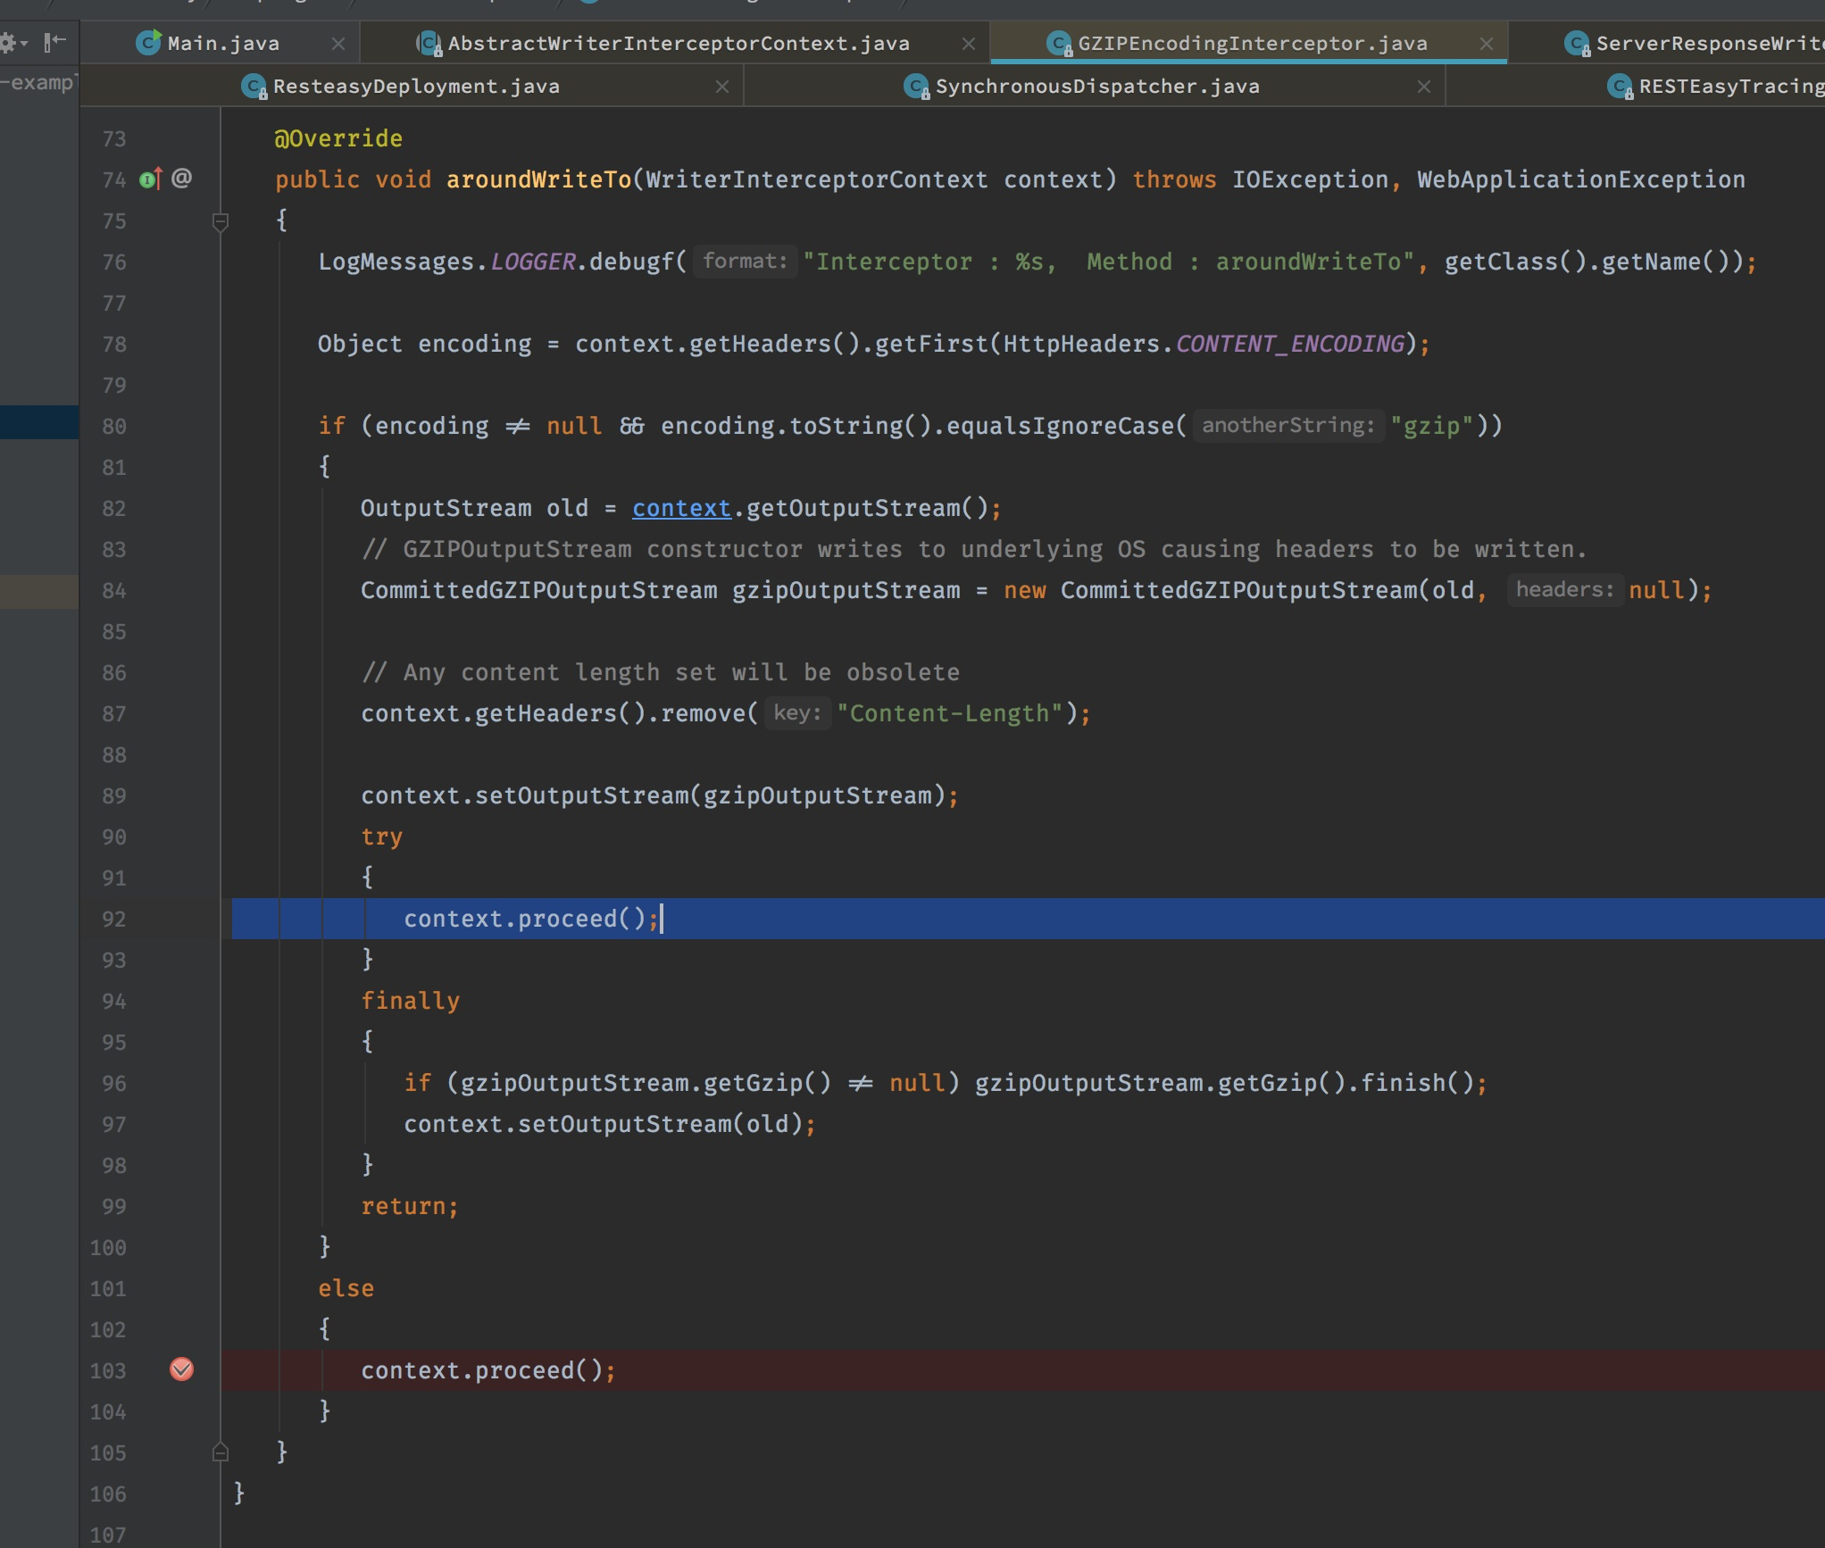Click the class icon on ServerResponseWriter tab
Image resolution: width=1825 pixels, height=1548 pixels.
(1577, 43)
